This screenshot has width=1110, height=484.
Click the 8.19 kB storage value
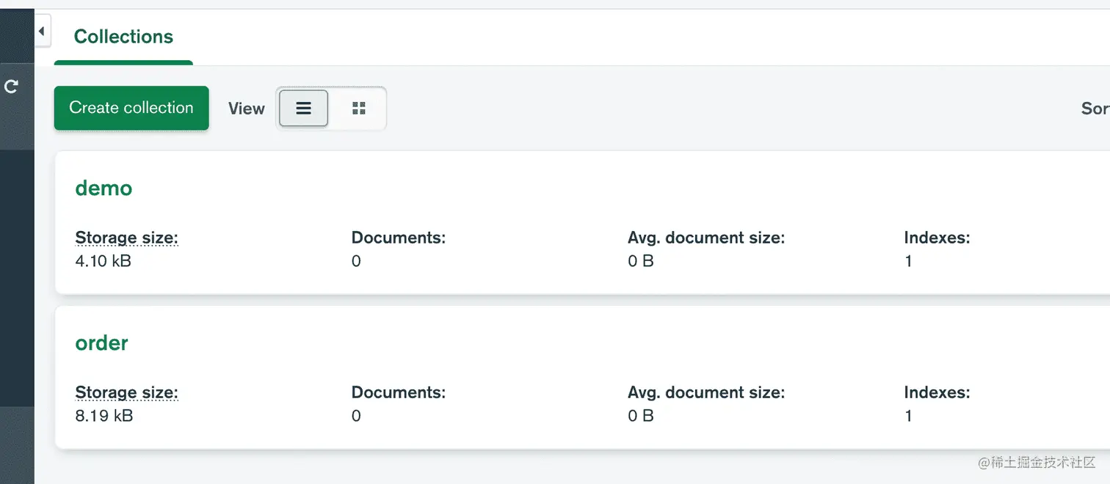pos(104,416)
